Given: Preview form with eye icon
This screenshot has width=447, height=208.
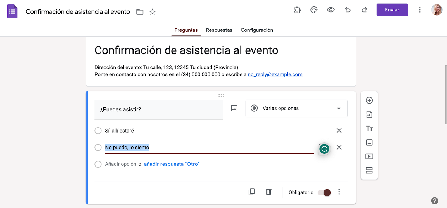Looking at the screenshot, I should coord(331,10).
